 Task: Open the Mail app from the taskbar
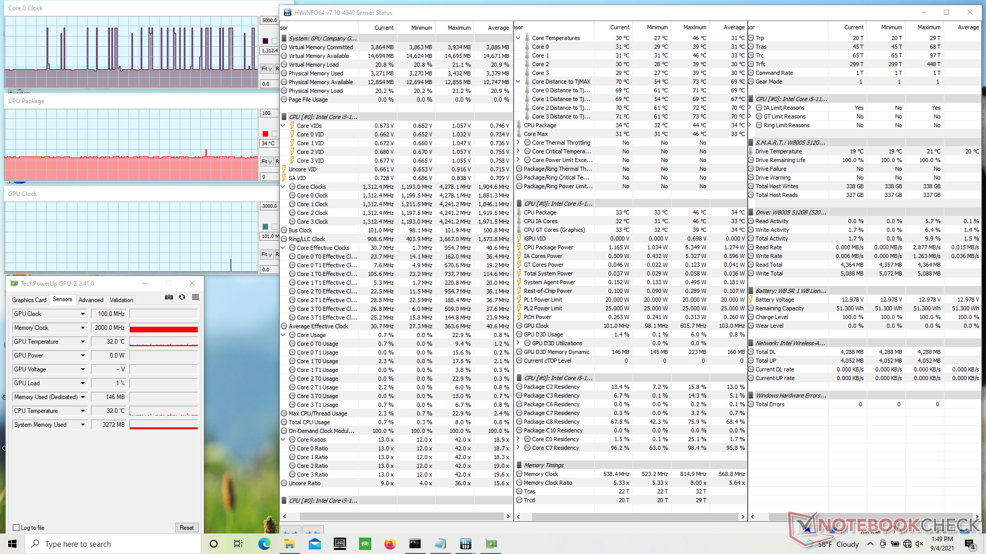pyautogui.click(x=314, y=544)
